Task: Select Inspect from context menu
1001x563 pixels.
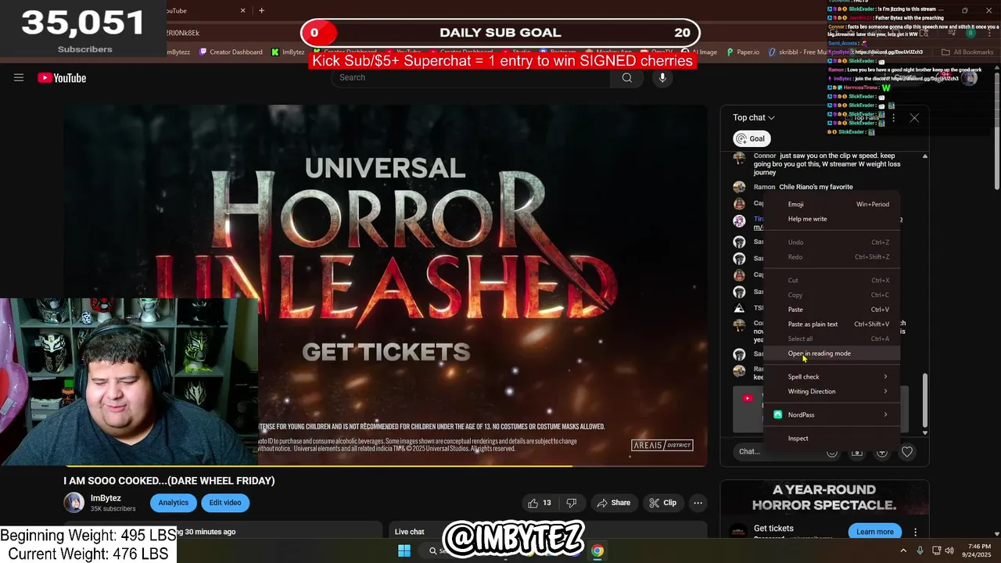Action: point(831,438)
